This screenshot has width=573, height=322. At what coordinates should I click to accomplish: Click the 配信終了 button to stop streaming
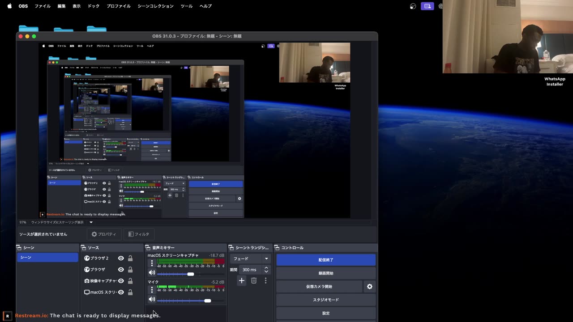[326, 260]
